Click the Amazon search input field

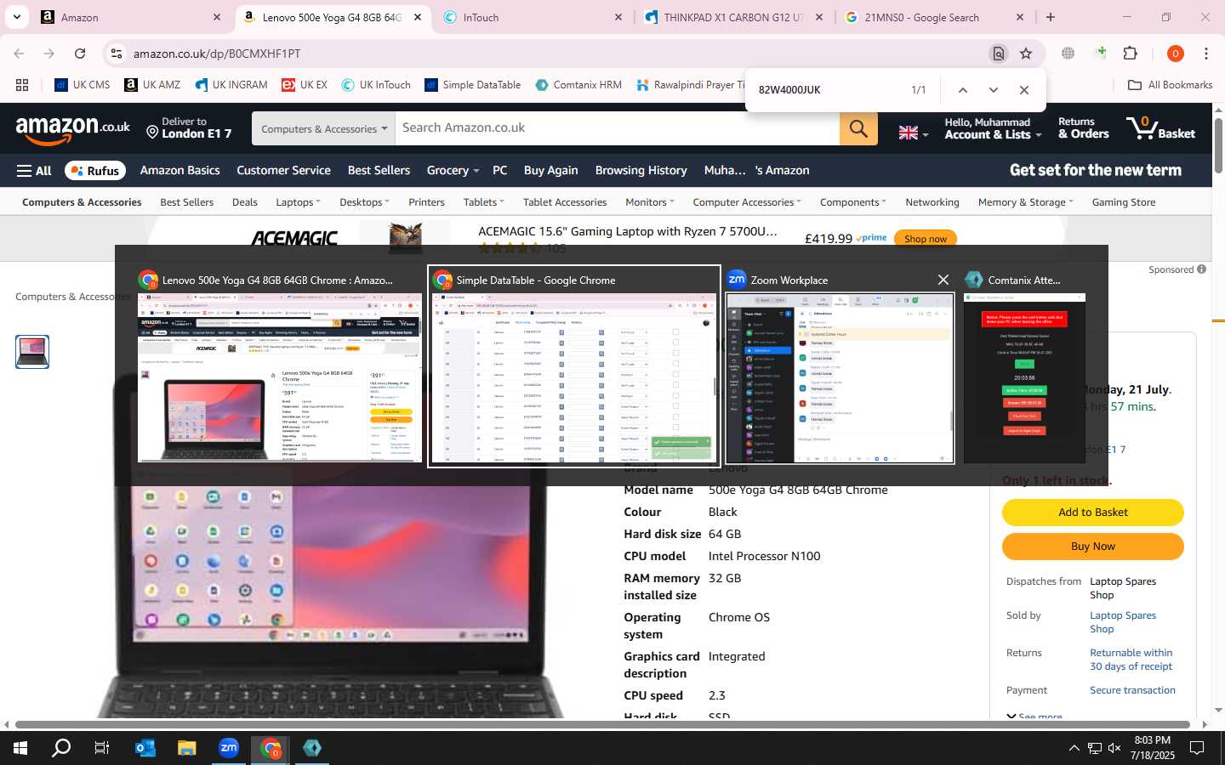click(617, 128)
